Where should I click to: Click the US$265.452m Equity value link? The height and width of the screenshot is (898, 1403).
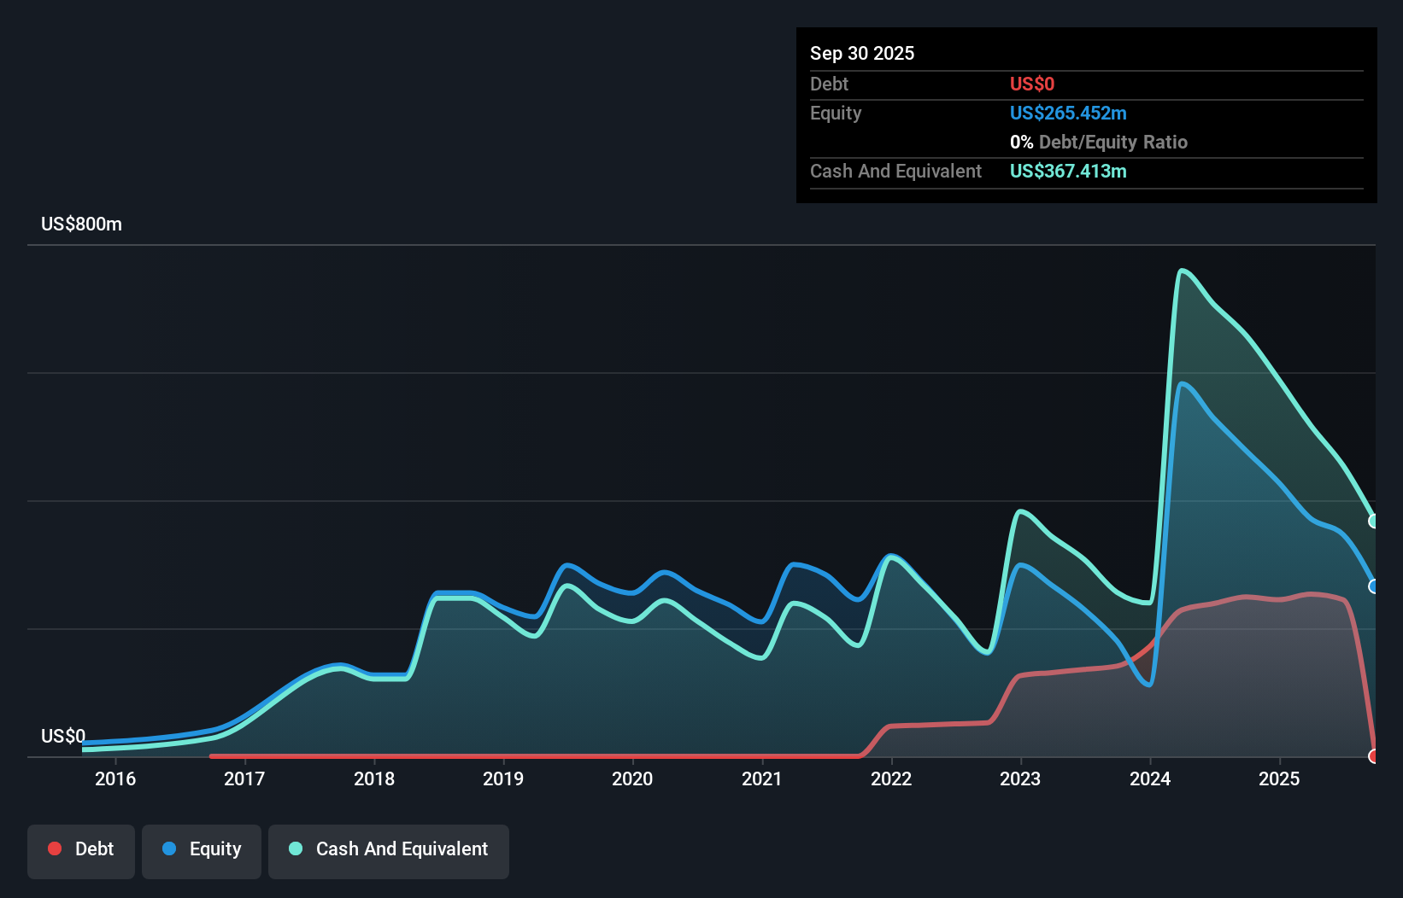(x=1067, y=113)
